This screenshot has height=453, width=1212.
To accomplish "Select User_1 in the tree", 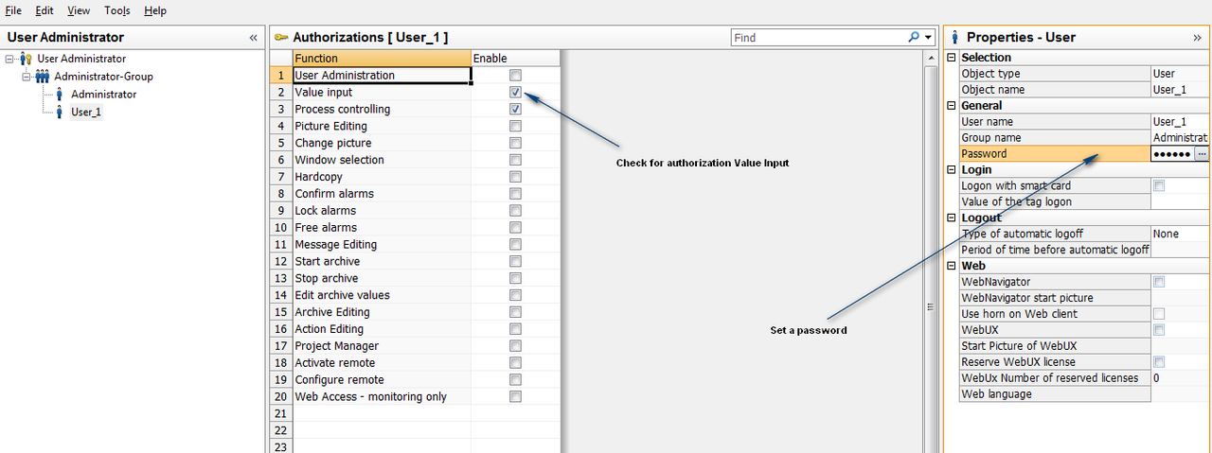I will pyautogui.click(x=86, y=112).
